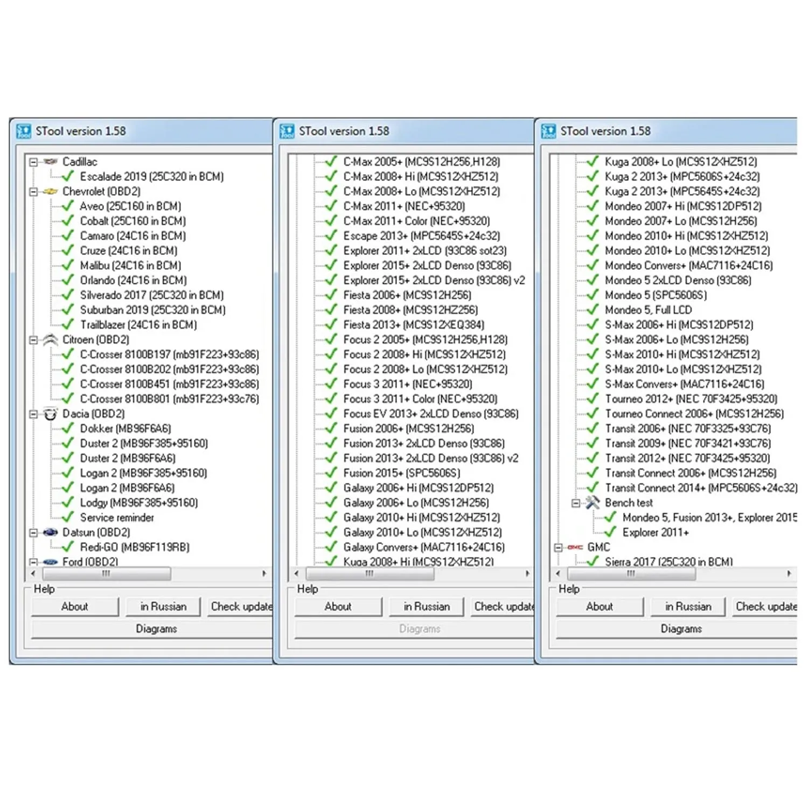Click green checkmark beside Escalade 2019

[x=68, y=176]
